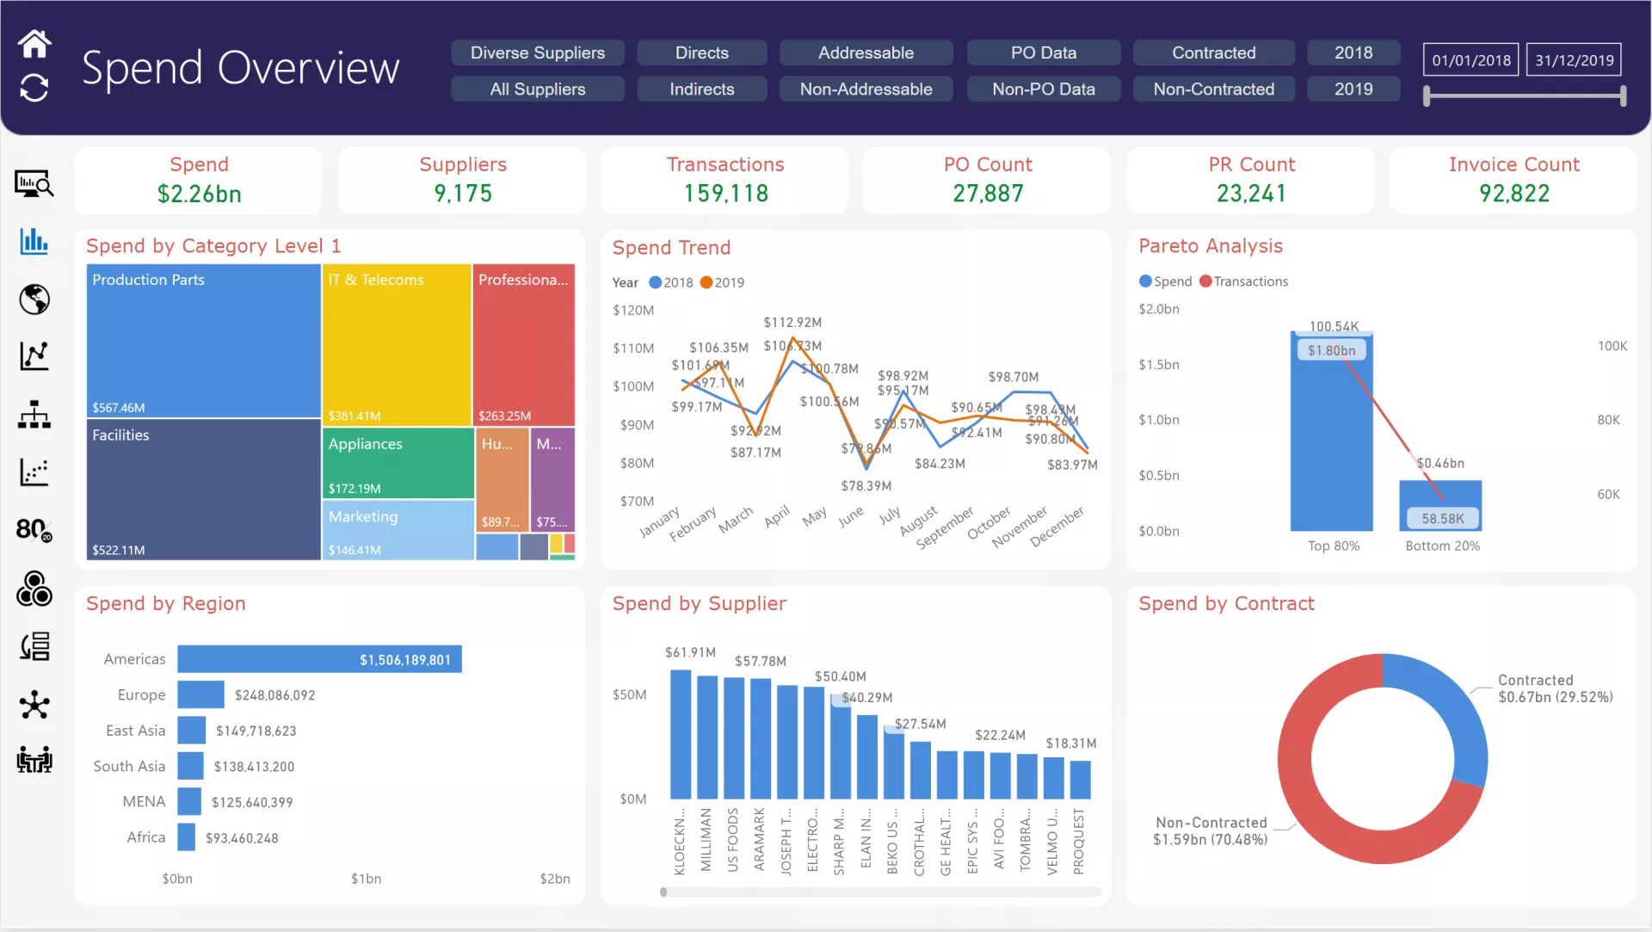The height and width of the screenshot is (932, 1652).
Task: Click the refresh data icon
Action: click(x=34, y=87)
